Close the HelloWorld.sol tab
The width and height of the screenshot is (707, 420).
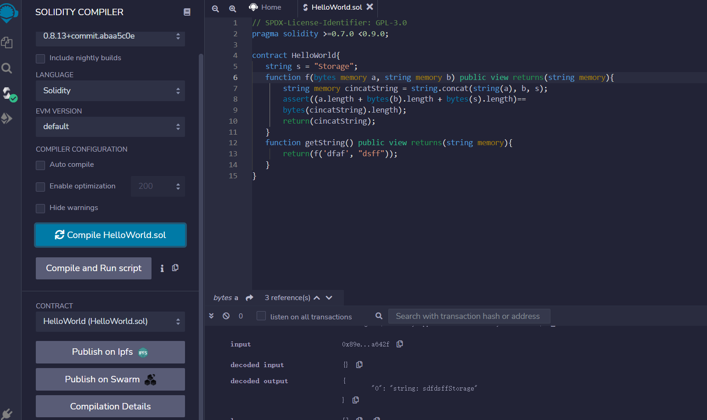click(x=370, y=7)
